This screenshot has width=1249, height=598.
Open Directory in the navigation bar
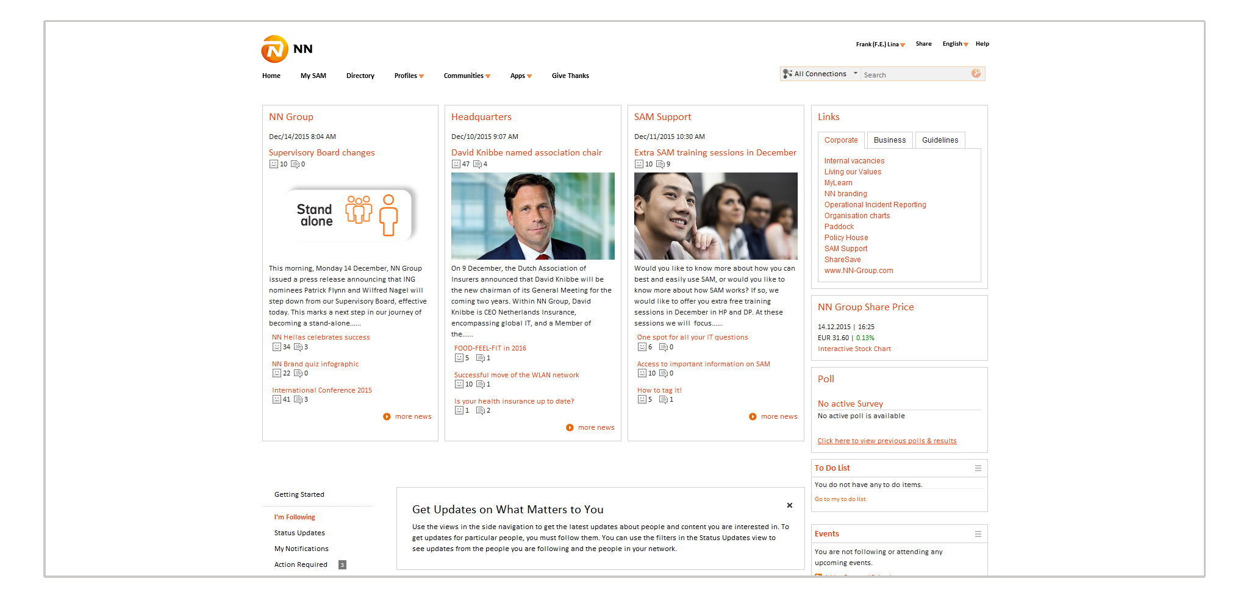[x=360, y=76]
